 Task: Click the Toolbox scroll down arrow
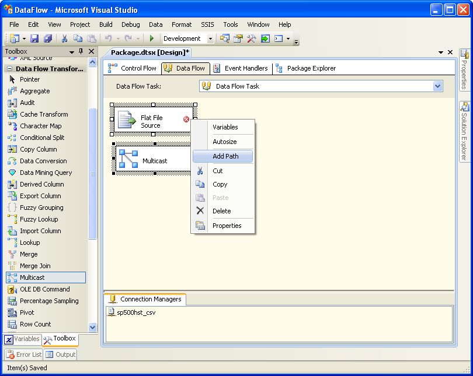(92, 327)
